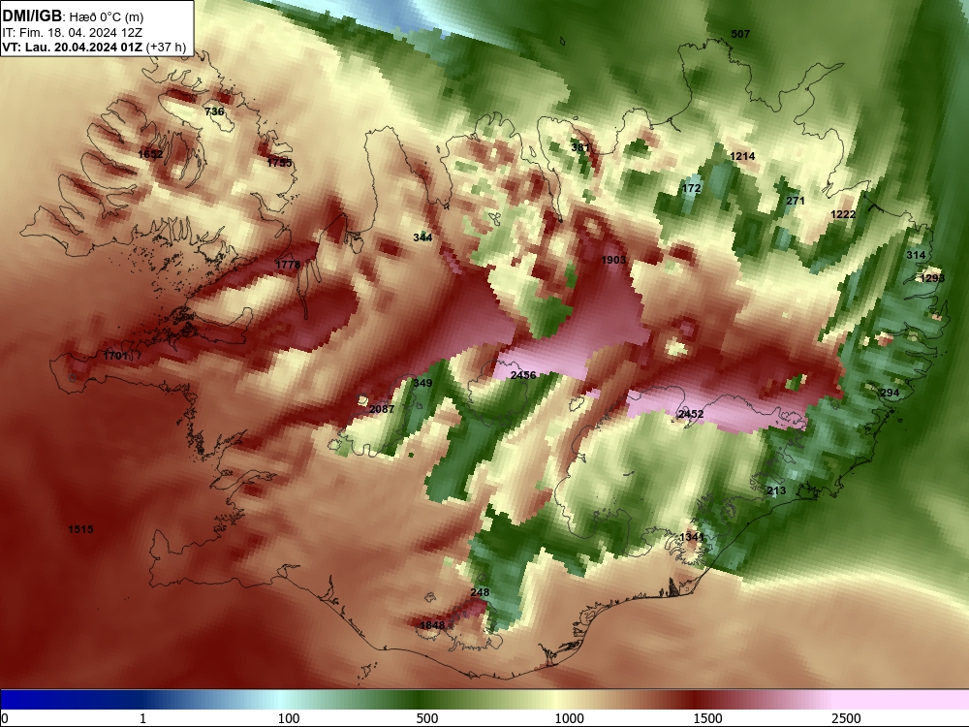Click the DMI/IGB Hæð 0°C (m) title

tap(73, 16)
